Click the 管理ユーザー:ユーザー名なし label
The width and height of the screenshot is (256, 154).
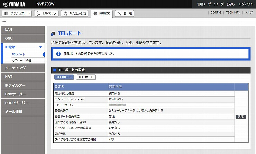[x=216, y=4]
